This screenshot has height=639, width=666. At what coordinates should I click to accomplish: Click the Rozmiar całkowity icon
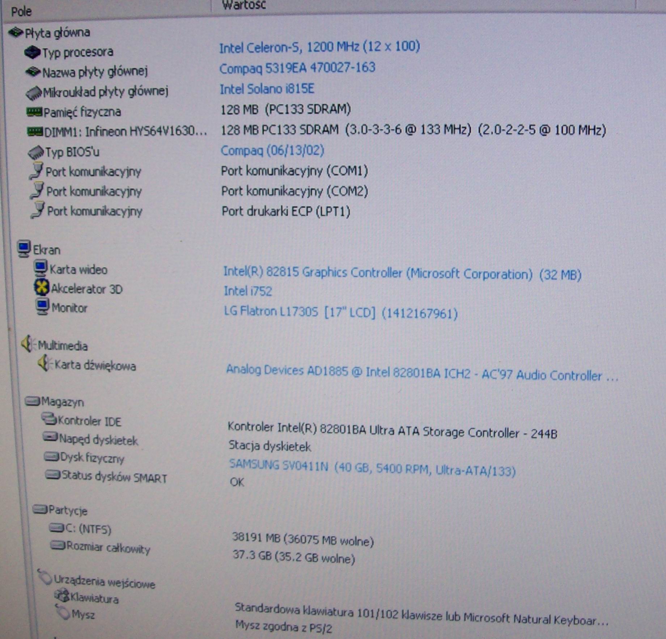click(x=58, y=545)
